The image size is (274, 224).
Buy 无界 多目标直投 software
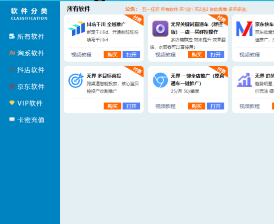(x=113, y=106)
